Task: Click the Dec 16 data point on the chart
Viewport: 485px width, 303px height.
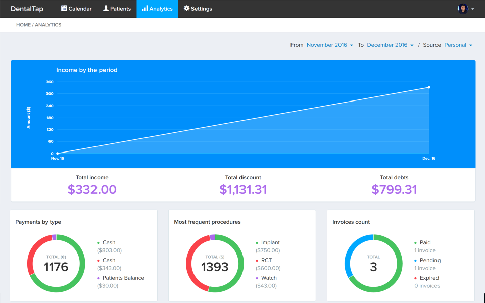Action: point(429,87)
